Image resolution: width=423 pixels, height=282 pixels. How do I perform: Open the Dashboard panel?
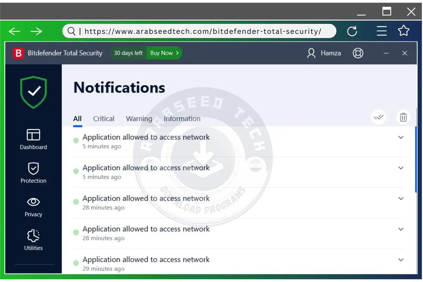[x=33, y=140]
